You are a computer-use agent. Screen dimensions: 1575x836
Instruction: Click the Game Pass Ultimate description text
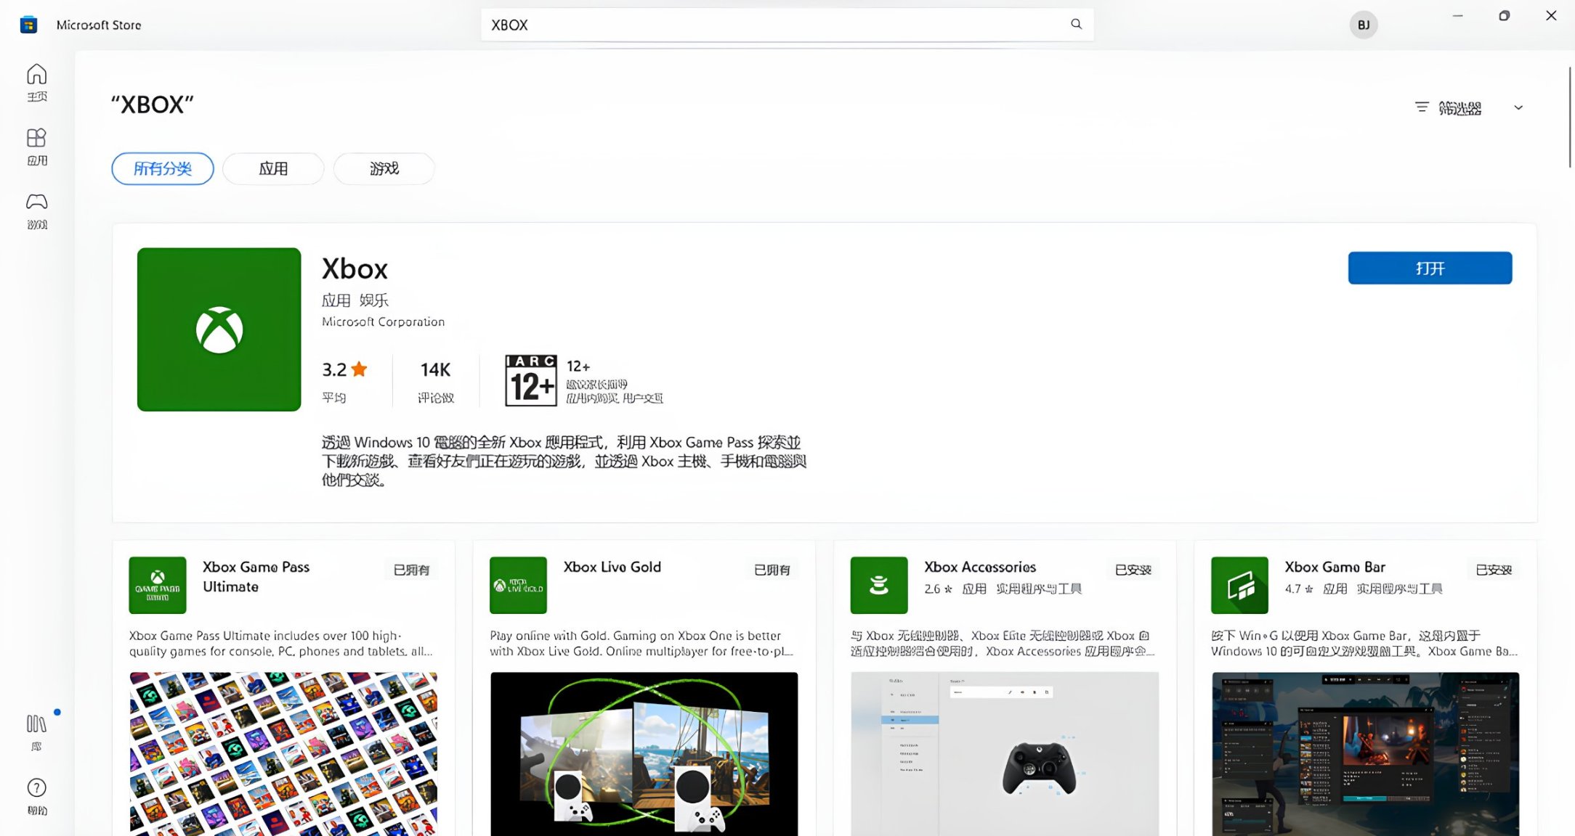tap(281, 643)
